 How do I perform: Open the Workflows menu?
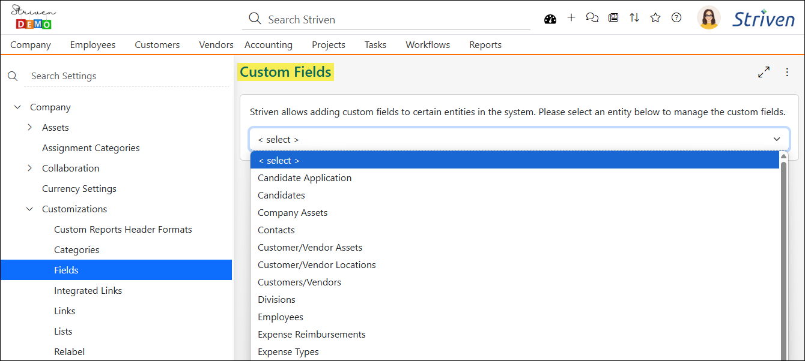pyautogui.click(x=428, y=45)
